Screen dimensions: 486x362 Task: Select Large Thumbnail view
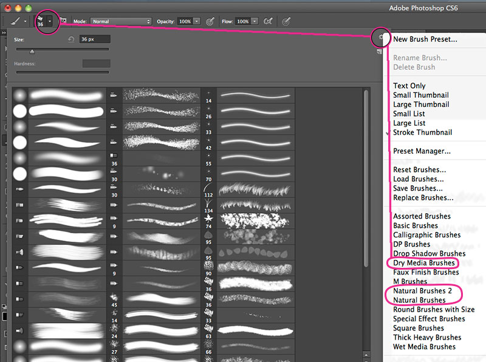tap(421, 104)
